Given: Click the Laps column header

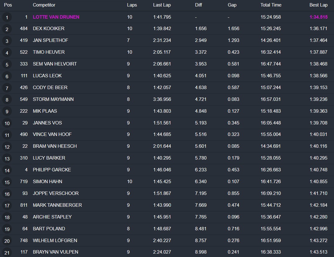Looking at the screenshot, I should 132,5.
